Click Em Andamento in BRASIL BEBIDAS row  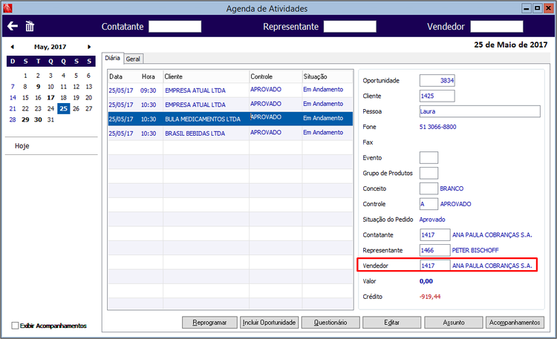pos(323,132)
